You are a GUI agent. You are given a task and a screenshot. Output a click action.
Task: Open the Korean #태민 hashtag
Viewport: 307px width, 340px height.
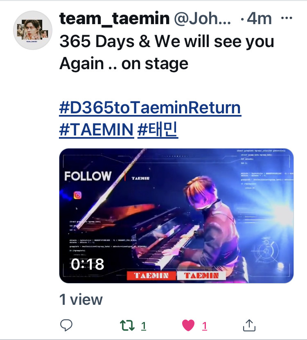click(158, 129)
